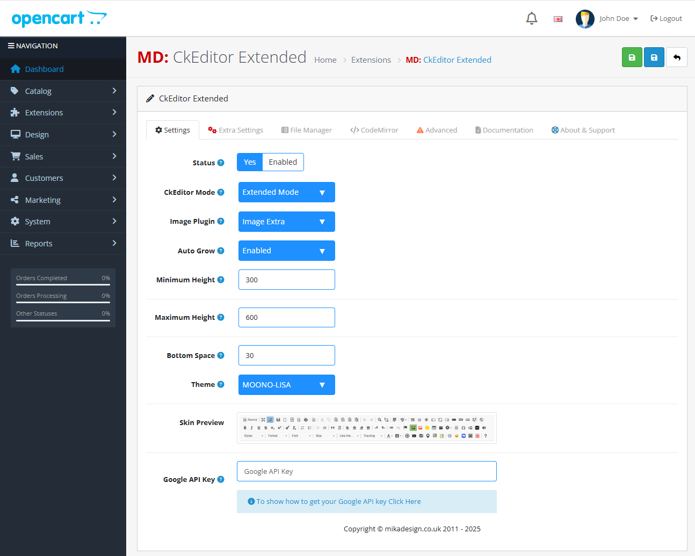This screenshot has width=695, height=556.
Task: Click the Logout link
Action: pyautogui.click(x=666, y=19)
